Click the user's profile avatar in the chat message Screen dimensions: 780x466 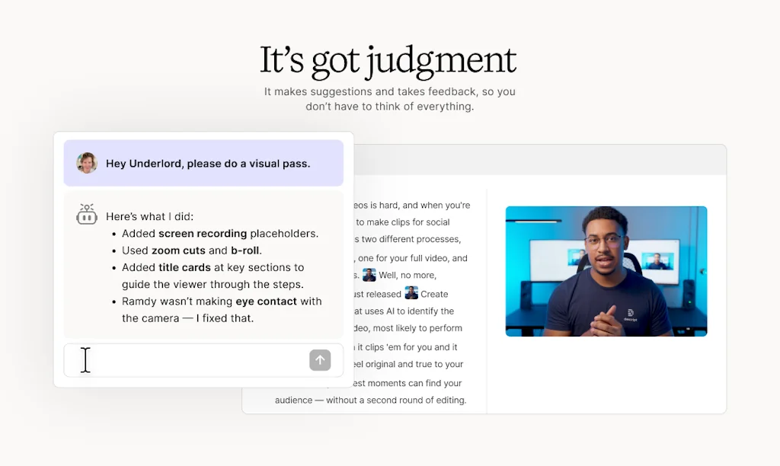[x=87, y=164]
